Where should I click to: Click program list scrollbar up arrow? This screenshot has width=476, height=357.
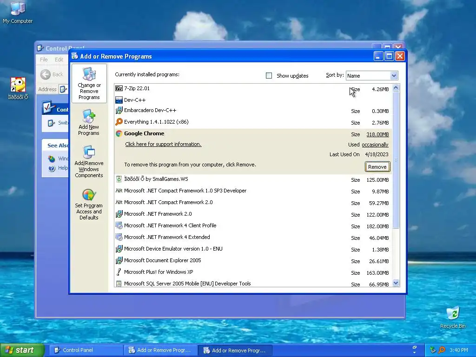pos(396,88)
